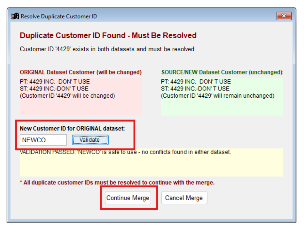Screen dimensions: 304x229
Task: Click 'Resolve Duplicate Customer ID' title text
Action: tap(59, 17)
